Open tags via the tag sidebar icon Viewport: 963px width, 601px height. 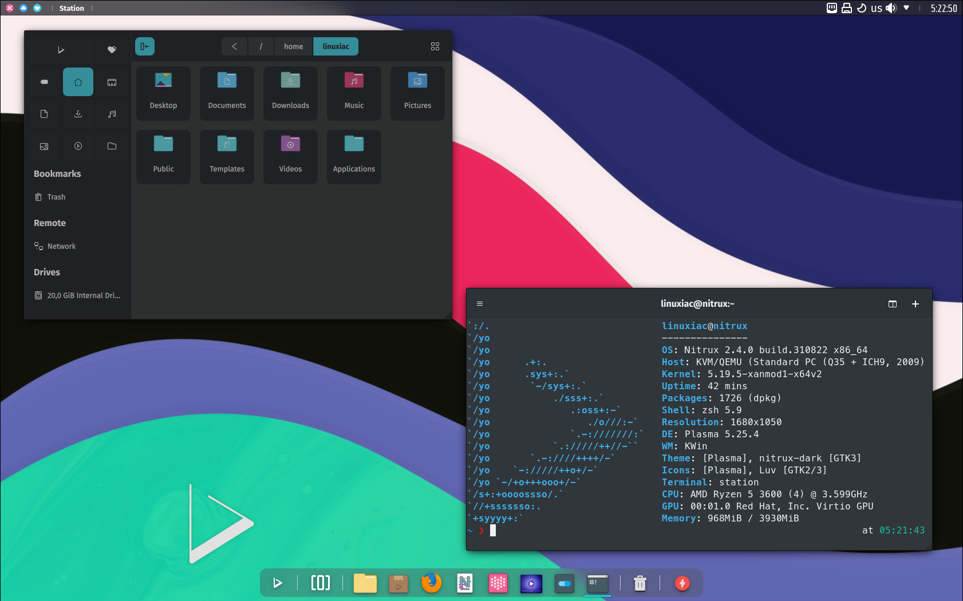[44, 82]
